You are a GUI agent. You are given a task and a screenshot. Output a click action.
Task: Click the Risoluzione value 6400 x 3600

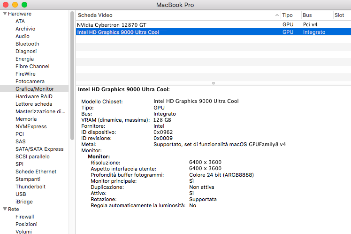pos(205,162)
